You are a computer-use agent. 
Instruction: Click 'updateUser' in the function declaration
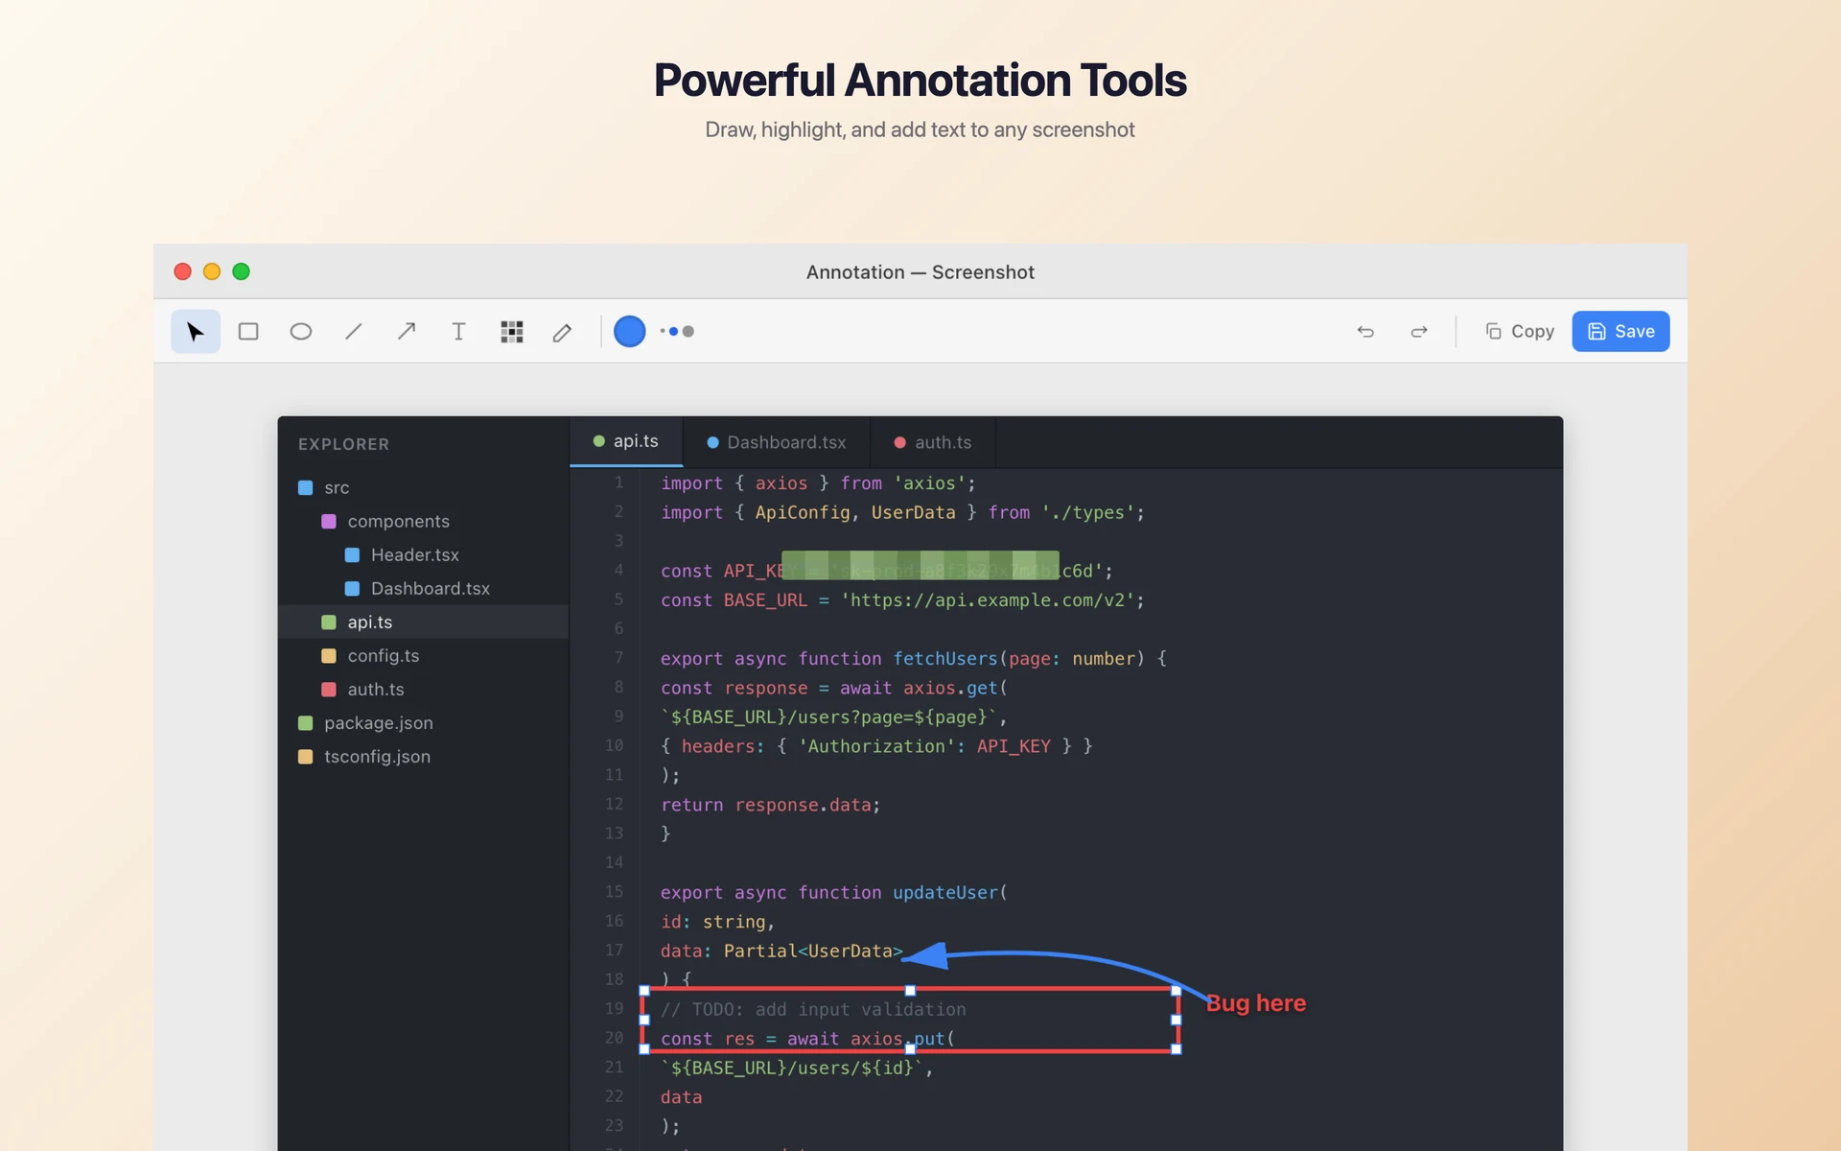pyautogui.click(x=945, y=893)
